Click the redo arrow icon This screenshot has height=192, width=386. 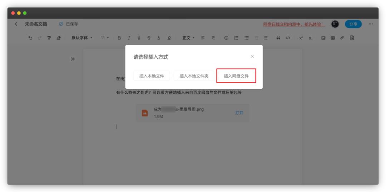[x=39, y=38]
